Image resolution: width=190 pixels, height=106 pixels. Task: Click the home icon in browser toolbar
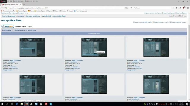click(x=177, y=8)
